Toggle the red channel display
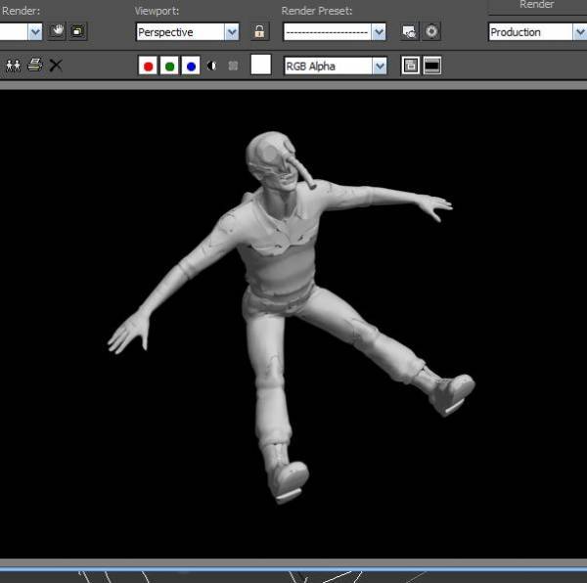 point(149,66)
